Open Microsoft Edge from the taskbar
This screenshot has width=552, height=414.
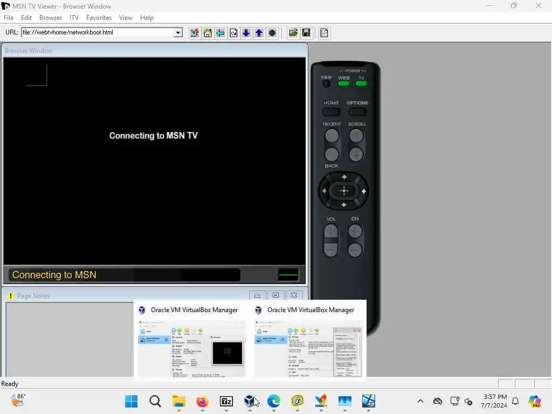[274, 401]
